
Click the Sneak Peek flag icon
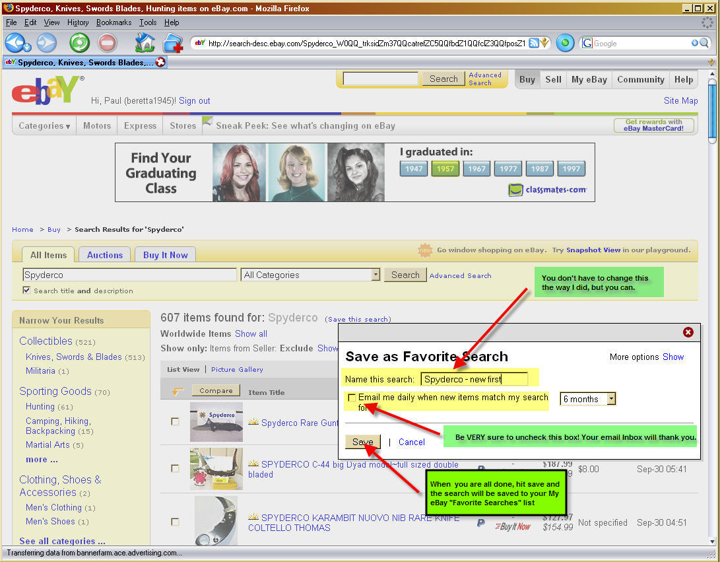[207, 122]
